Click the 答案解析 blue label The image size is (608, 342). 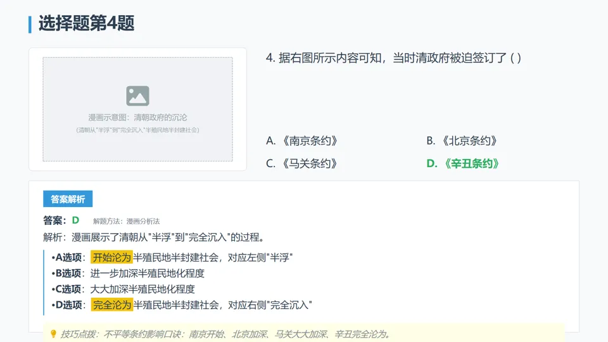pos(68,199)
